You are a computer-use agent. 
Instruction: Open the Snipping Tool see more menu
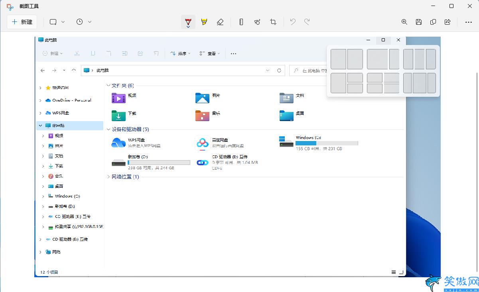point(469,22)
